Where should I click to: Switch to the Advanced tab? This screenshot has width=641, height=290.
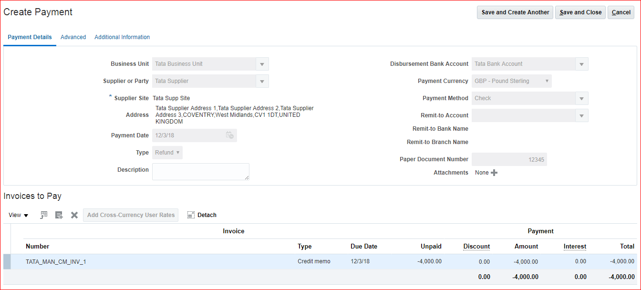[73, 37]
